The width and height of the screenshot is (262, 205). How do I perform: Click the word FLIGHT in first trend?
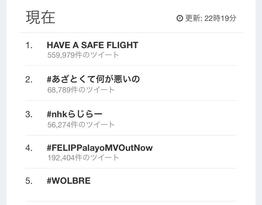point(122,45)
